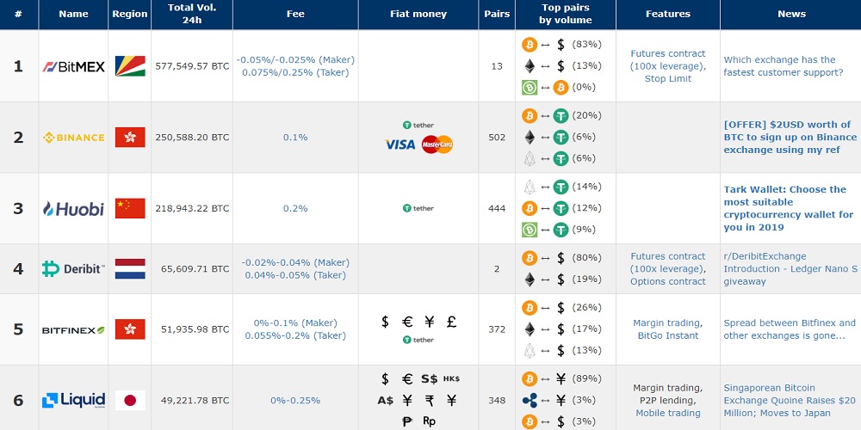Open 'Which exchange has the fastest customer support?' news
The width and height of the screenshot is (861, 430).
pyautogui.click(x=783, y=66)
